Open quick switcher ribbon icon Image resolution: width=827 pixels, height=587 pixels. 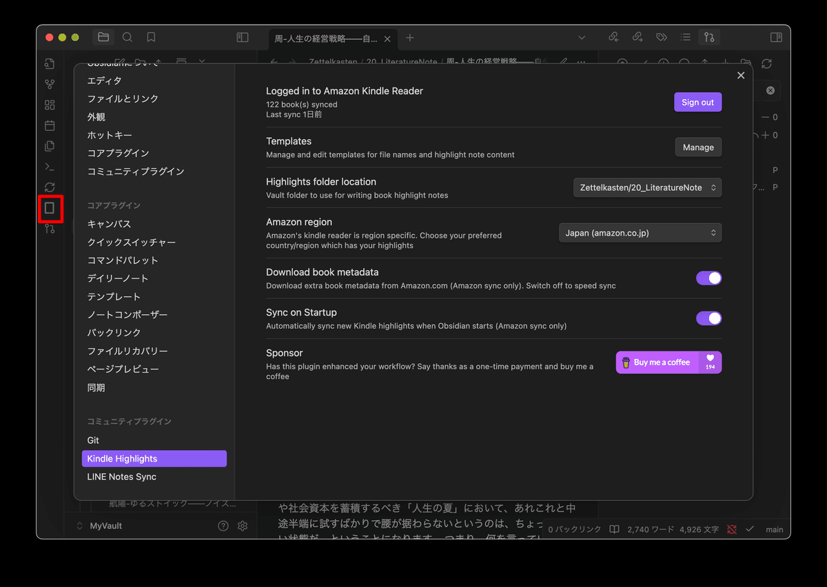pos(50,64)
